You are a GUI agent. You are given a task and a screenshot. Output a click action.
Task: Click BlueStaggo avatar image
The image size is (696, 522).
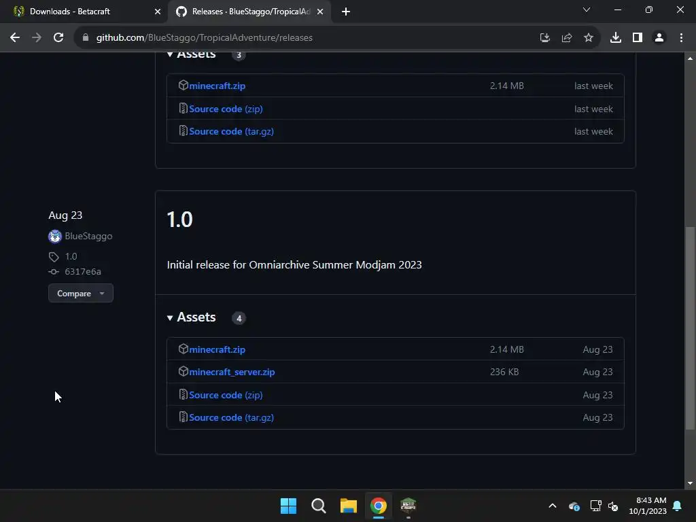pyautogui.click(x=54, y=236)
